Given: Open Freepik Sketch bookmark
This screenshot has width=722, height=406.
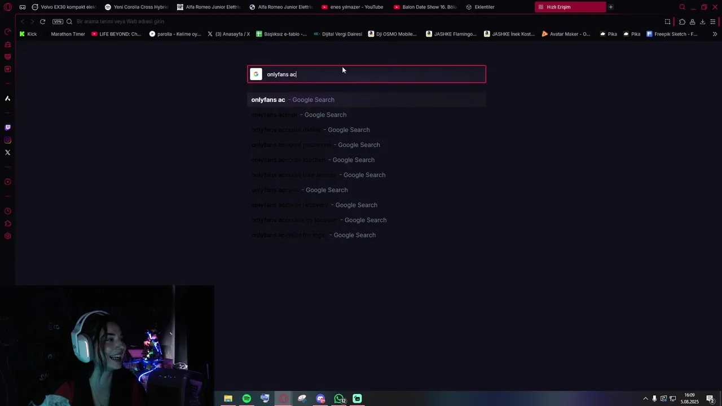Looking at the screenshot, I should click(672, 34).
